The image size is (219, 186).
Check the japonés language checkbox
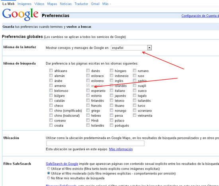(x=111, y=95)
